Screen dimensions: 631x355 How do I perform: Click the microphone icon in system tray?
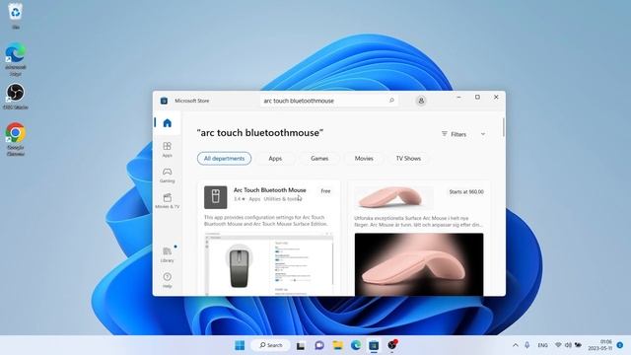click(x=527, y=345)
